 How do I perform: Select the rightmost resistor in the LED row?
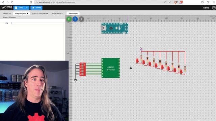coord(185,68)
